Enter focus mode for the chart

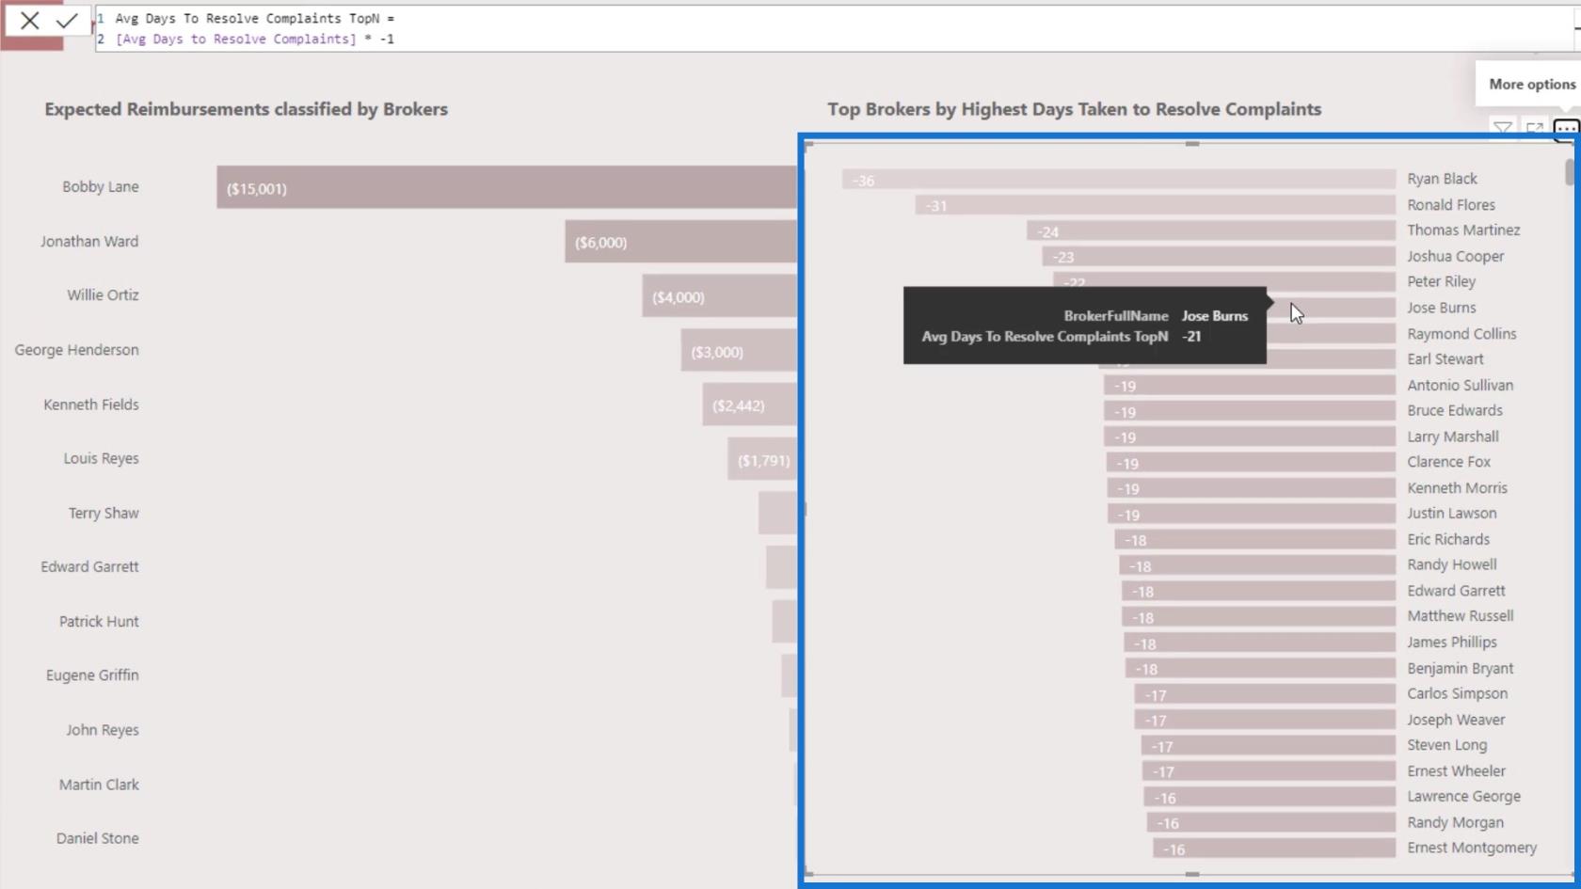[1535, 128]
